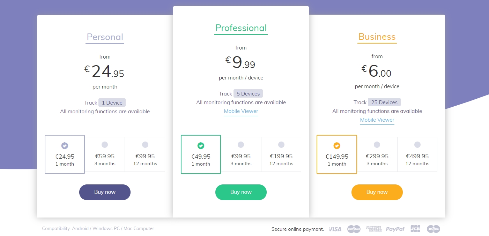Click the PayPal payment logo
Viewport: 489px width, 236px height.
coord(395,229)
